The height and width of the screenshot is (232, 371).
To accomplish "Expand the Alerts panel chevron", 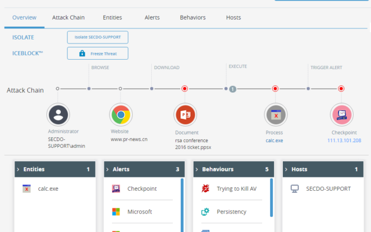I will 107,169.
